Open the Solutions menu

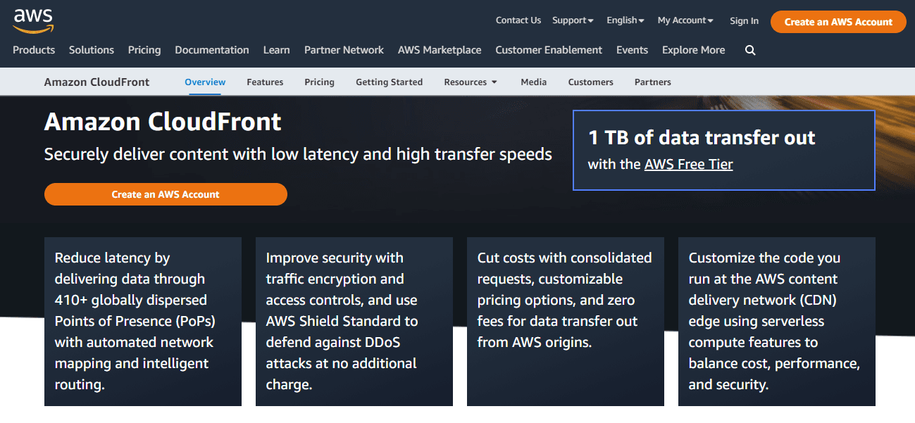pos(92,50)
